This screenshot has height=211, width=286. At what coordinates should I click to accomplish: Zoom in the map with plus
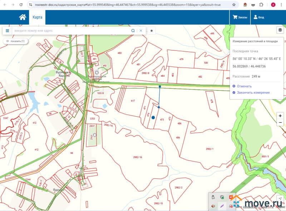(280, 116)
